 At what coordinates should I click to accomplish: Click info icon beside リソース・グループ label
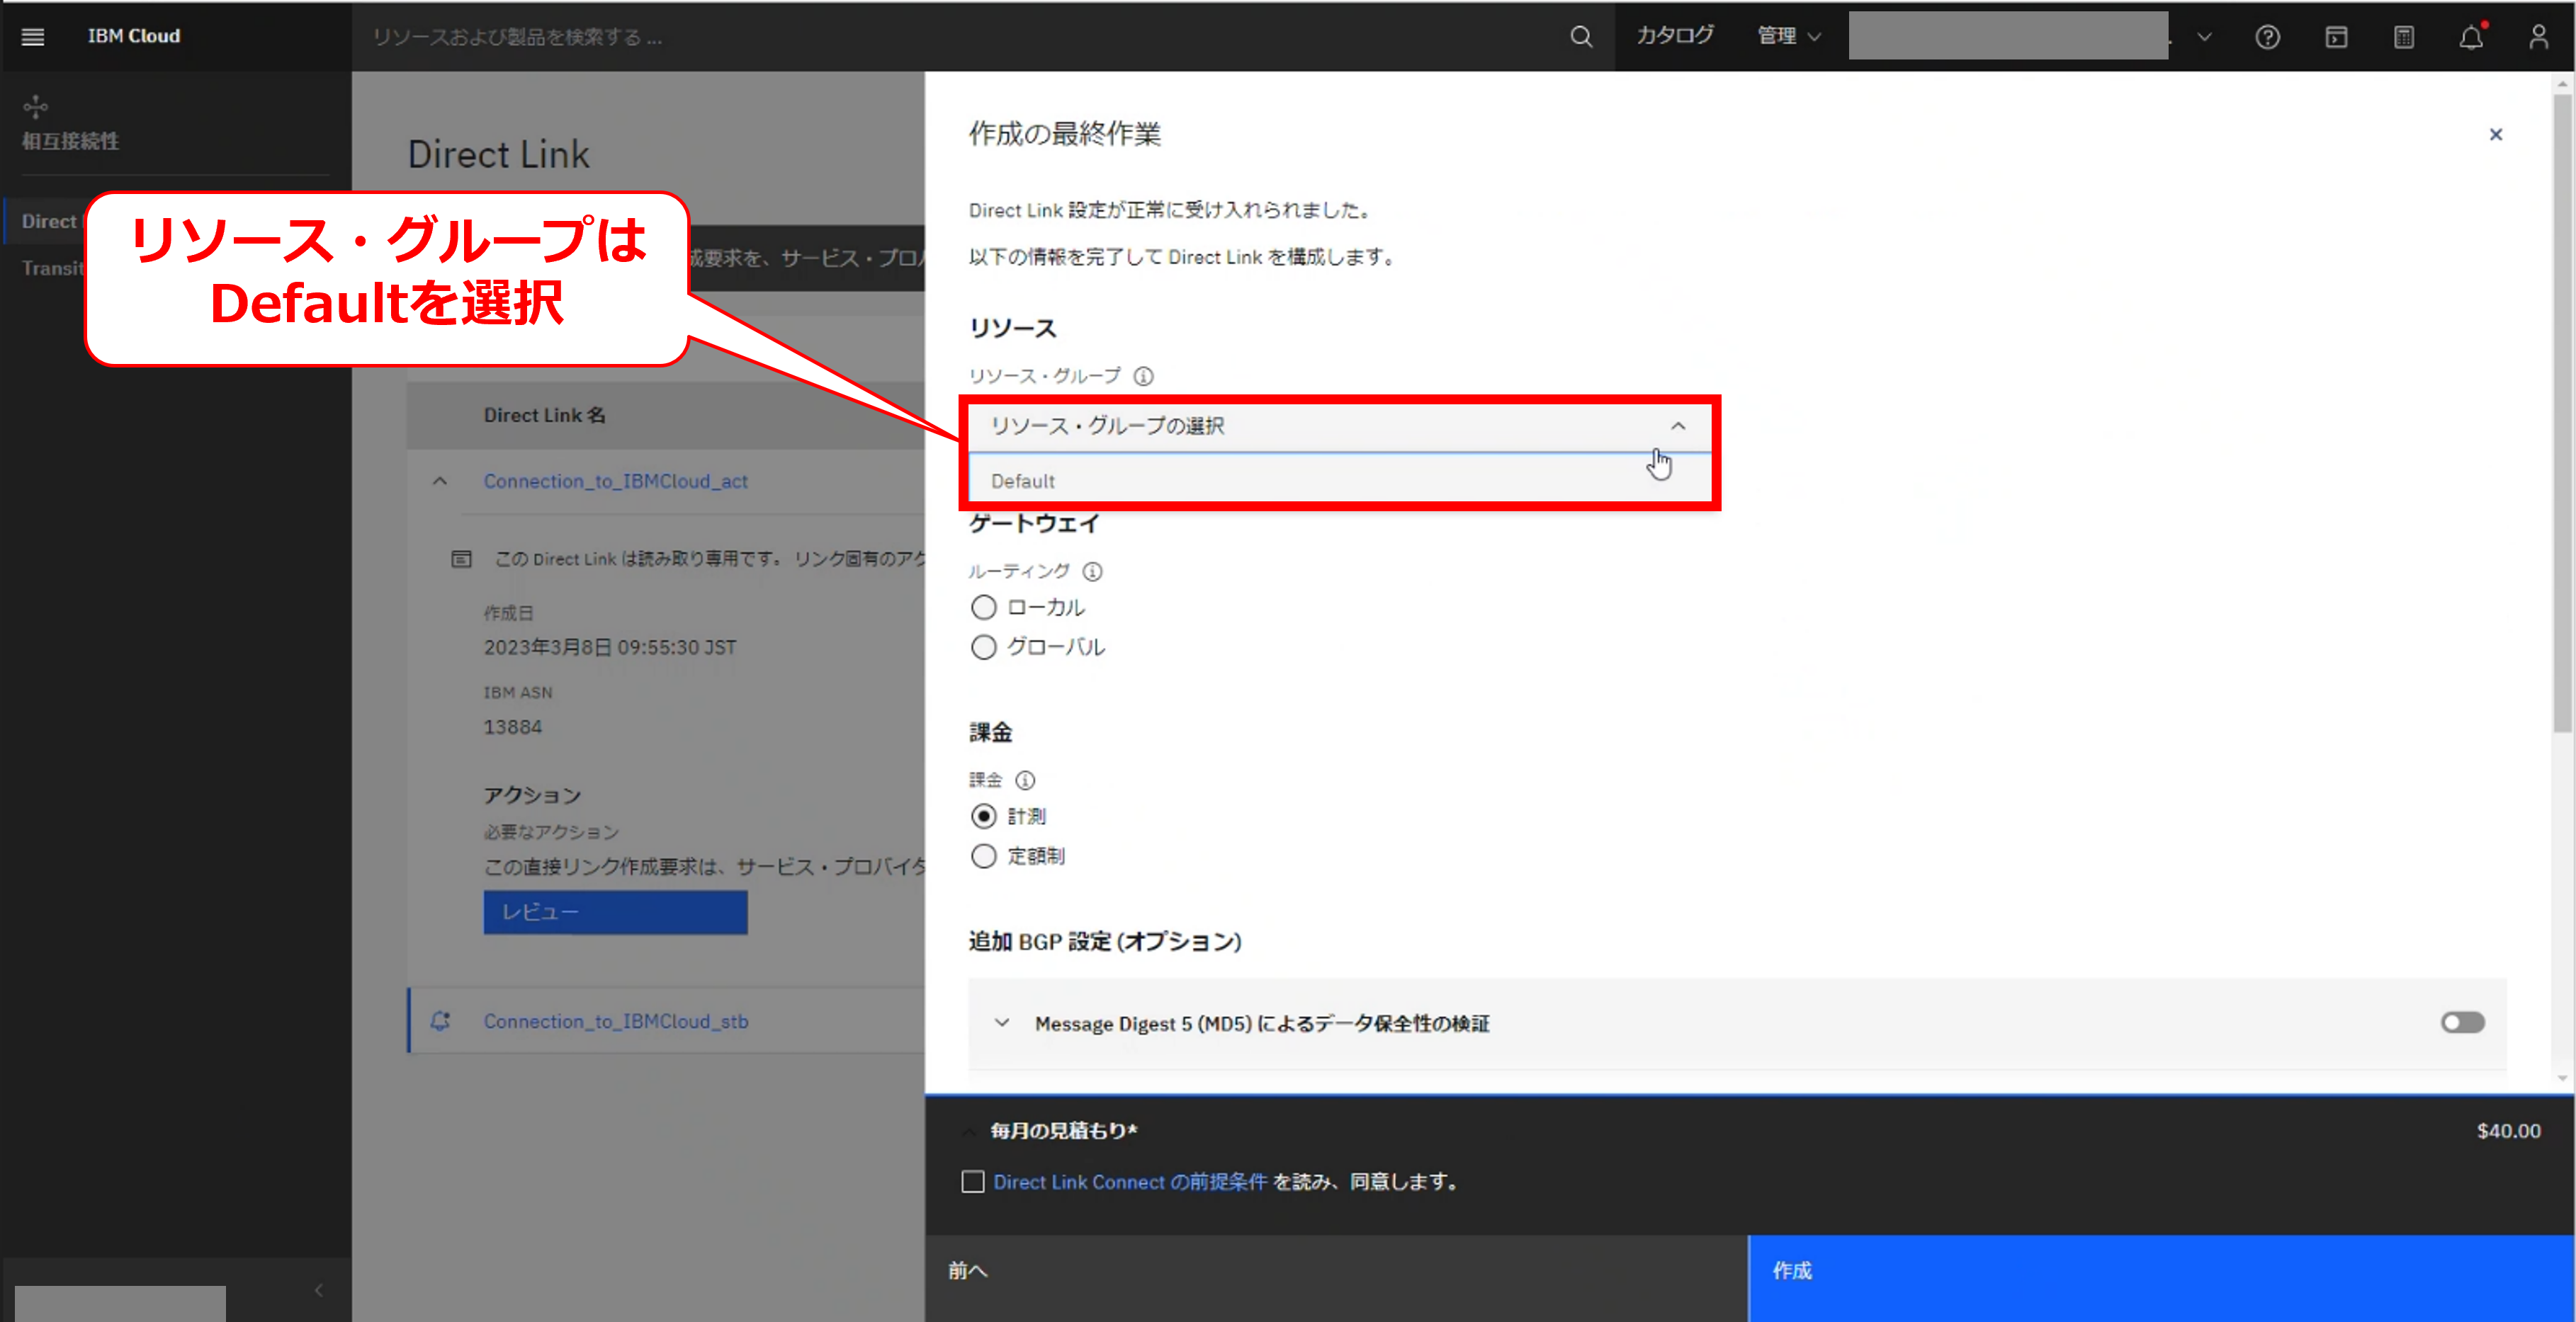pyautogui.click(x=1143, y=376)
